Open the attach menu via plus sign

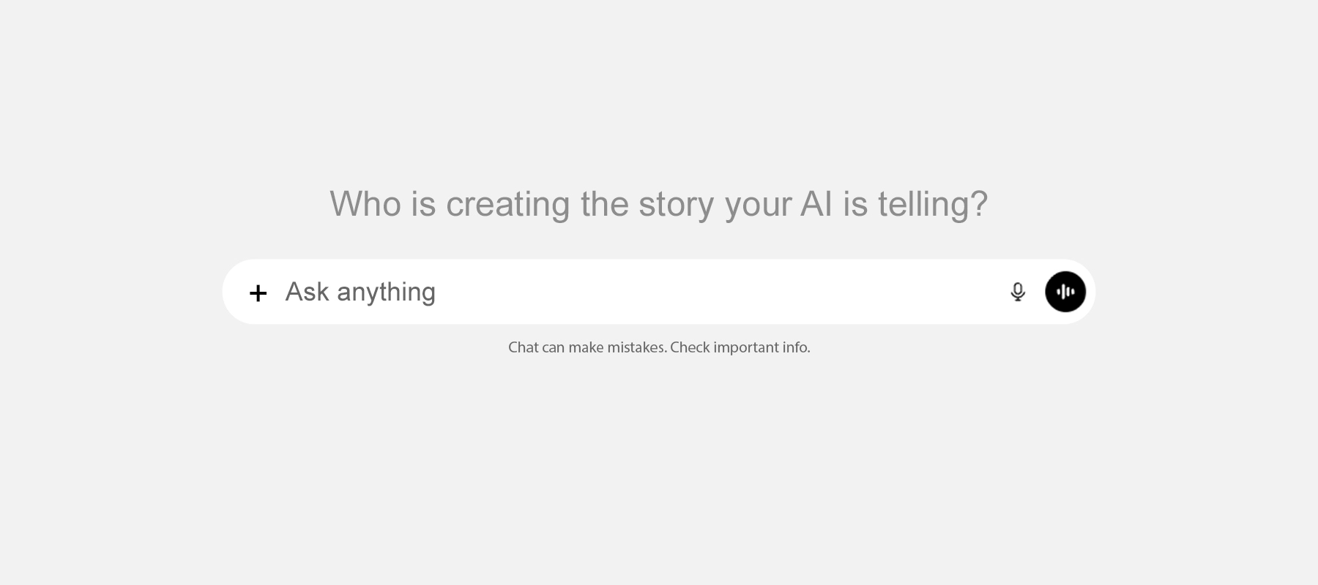pos(258,293)
